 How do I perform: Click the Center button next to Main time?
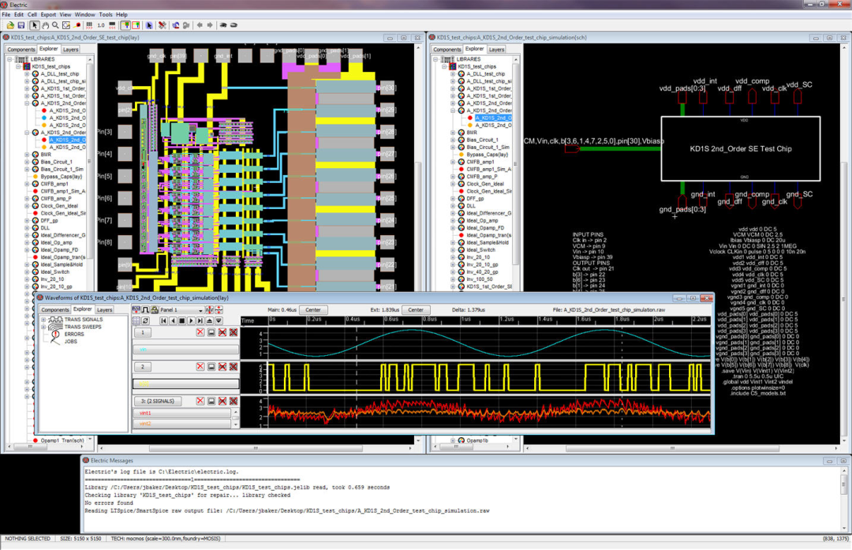click(313, 310)
